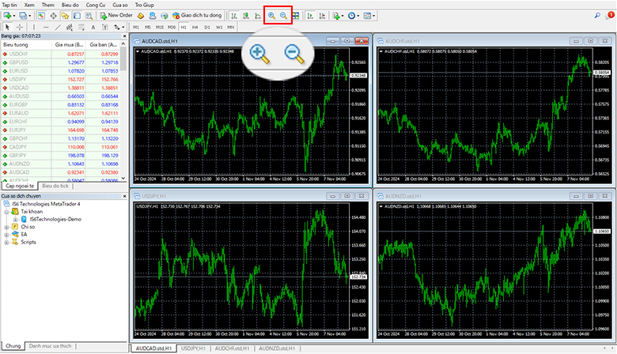
Task: Select the Text 'A' drawing tool
Action: [x=93, y=27]
